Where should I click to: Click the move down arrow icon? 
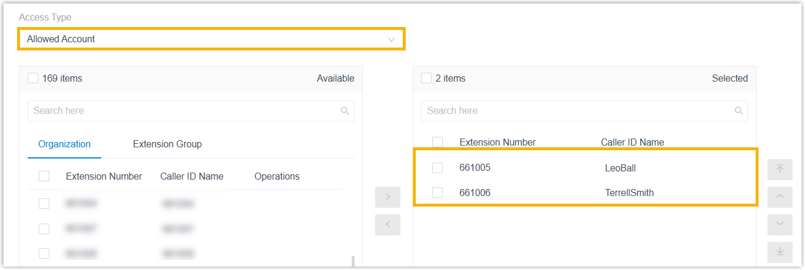point(780,224)
